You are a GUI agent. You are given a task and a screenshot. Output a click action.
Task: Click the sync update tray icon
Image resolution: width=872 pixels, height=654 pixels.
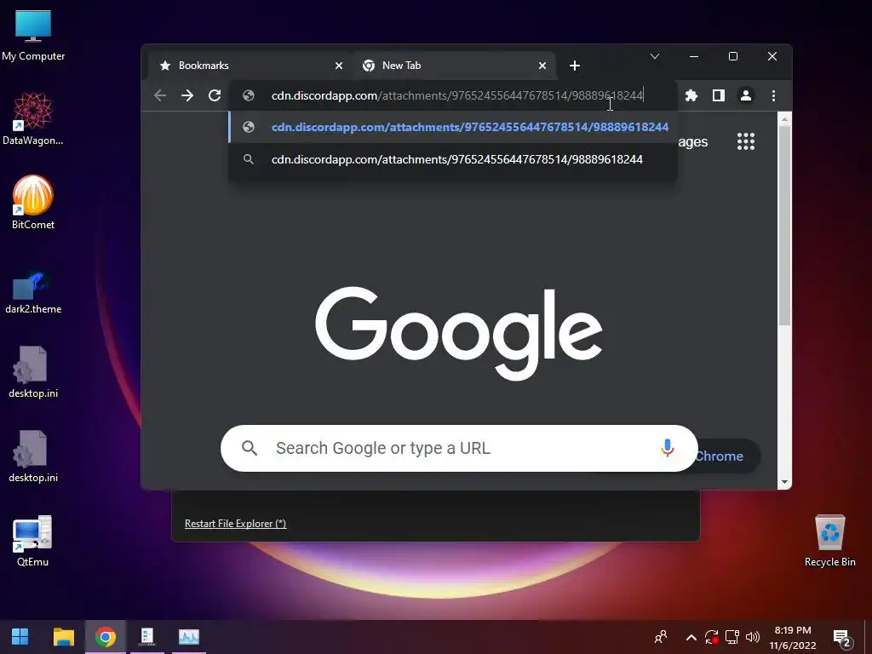click(x=711, y=637)
